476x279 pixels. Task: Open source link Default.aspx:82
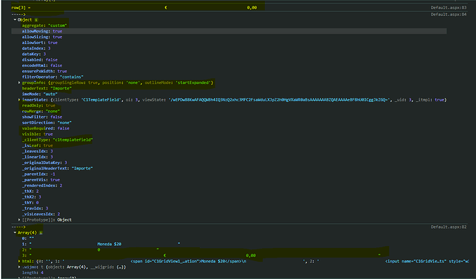[x=448, y=227]
